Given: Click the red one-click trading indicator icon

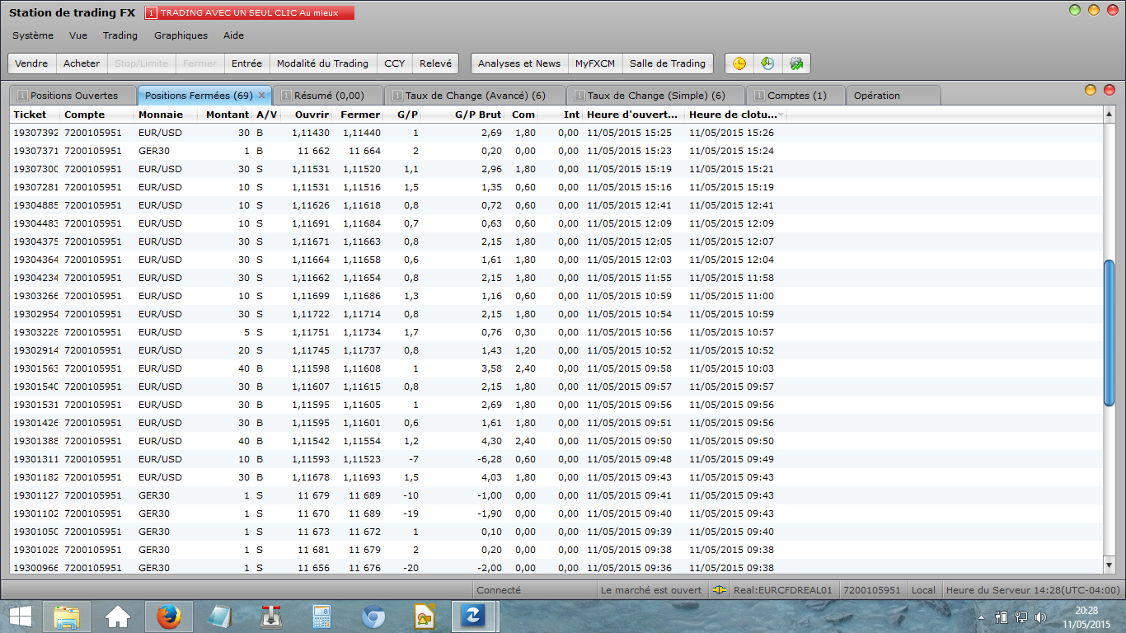Looking at the screenshot, I should click(x=152, y=13).
